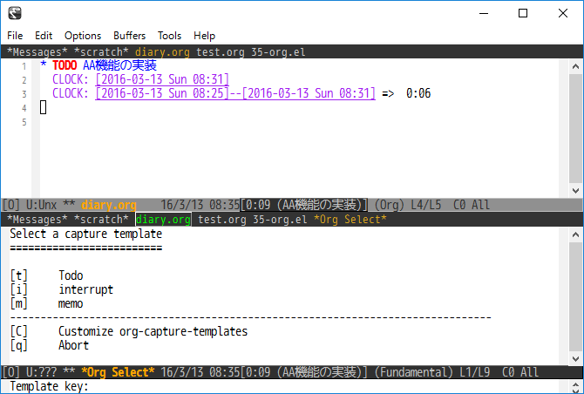584x394 pixels.
Task: Click line number 5 in the gutter
Action: (24, 122)
